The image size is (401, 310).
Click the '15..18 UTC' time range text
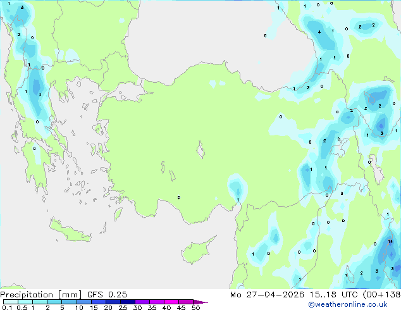(333, 295)
